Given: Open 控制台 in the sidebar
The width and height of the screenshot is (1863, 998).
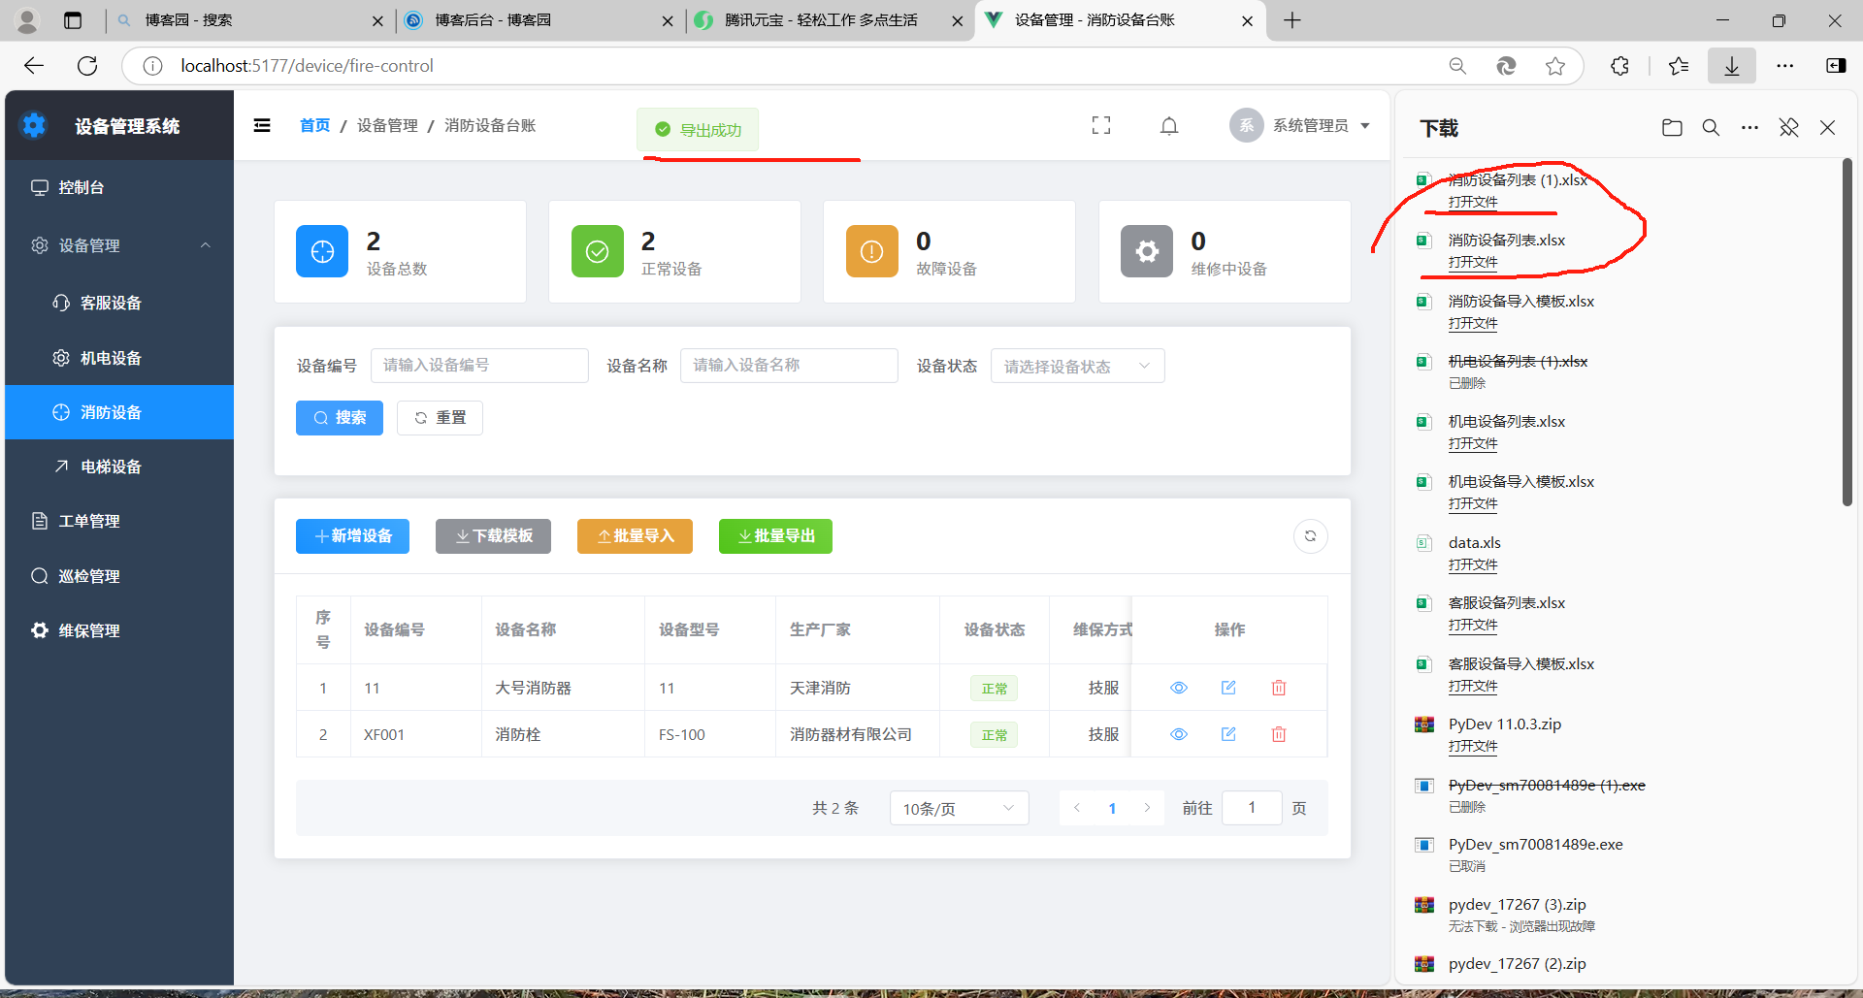Looking at the screenshot, I should [x=119, y=187].
